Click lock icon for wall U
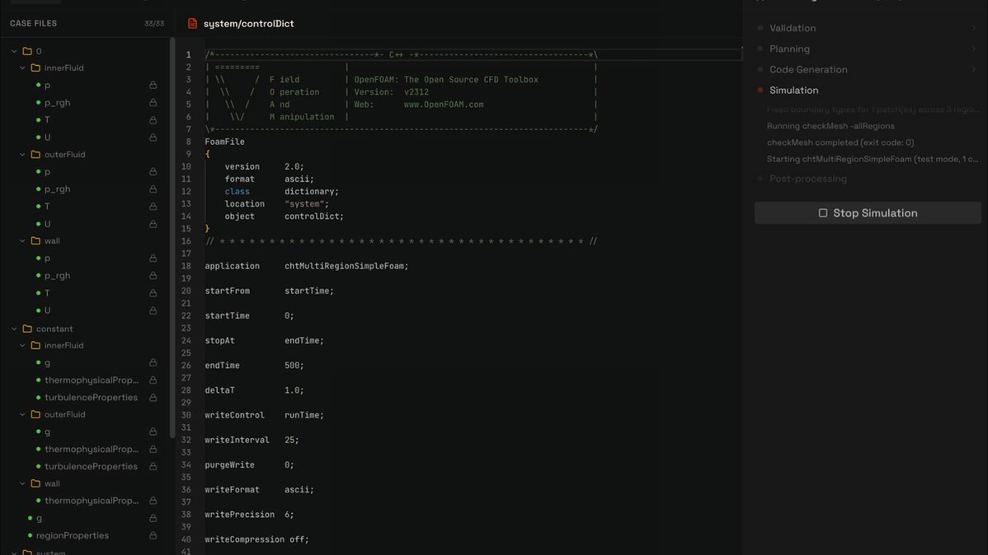 point(153,310)
